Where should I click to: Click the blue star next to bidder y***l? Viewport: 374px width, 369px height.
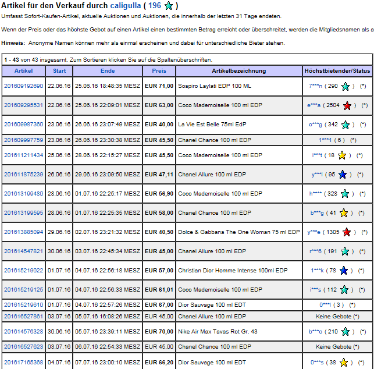point(343,175)
